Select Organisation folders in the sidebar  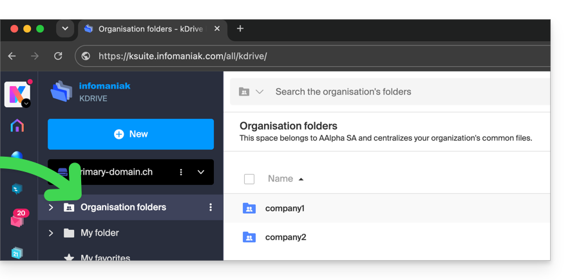[x=123, y=207]
